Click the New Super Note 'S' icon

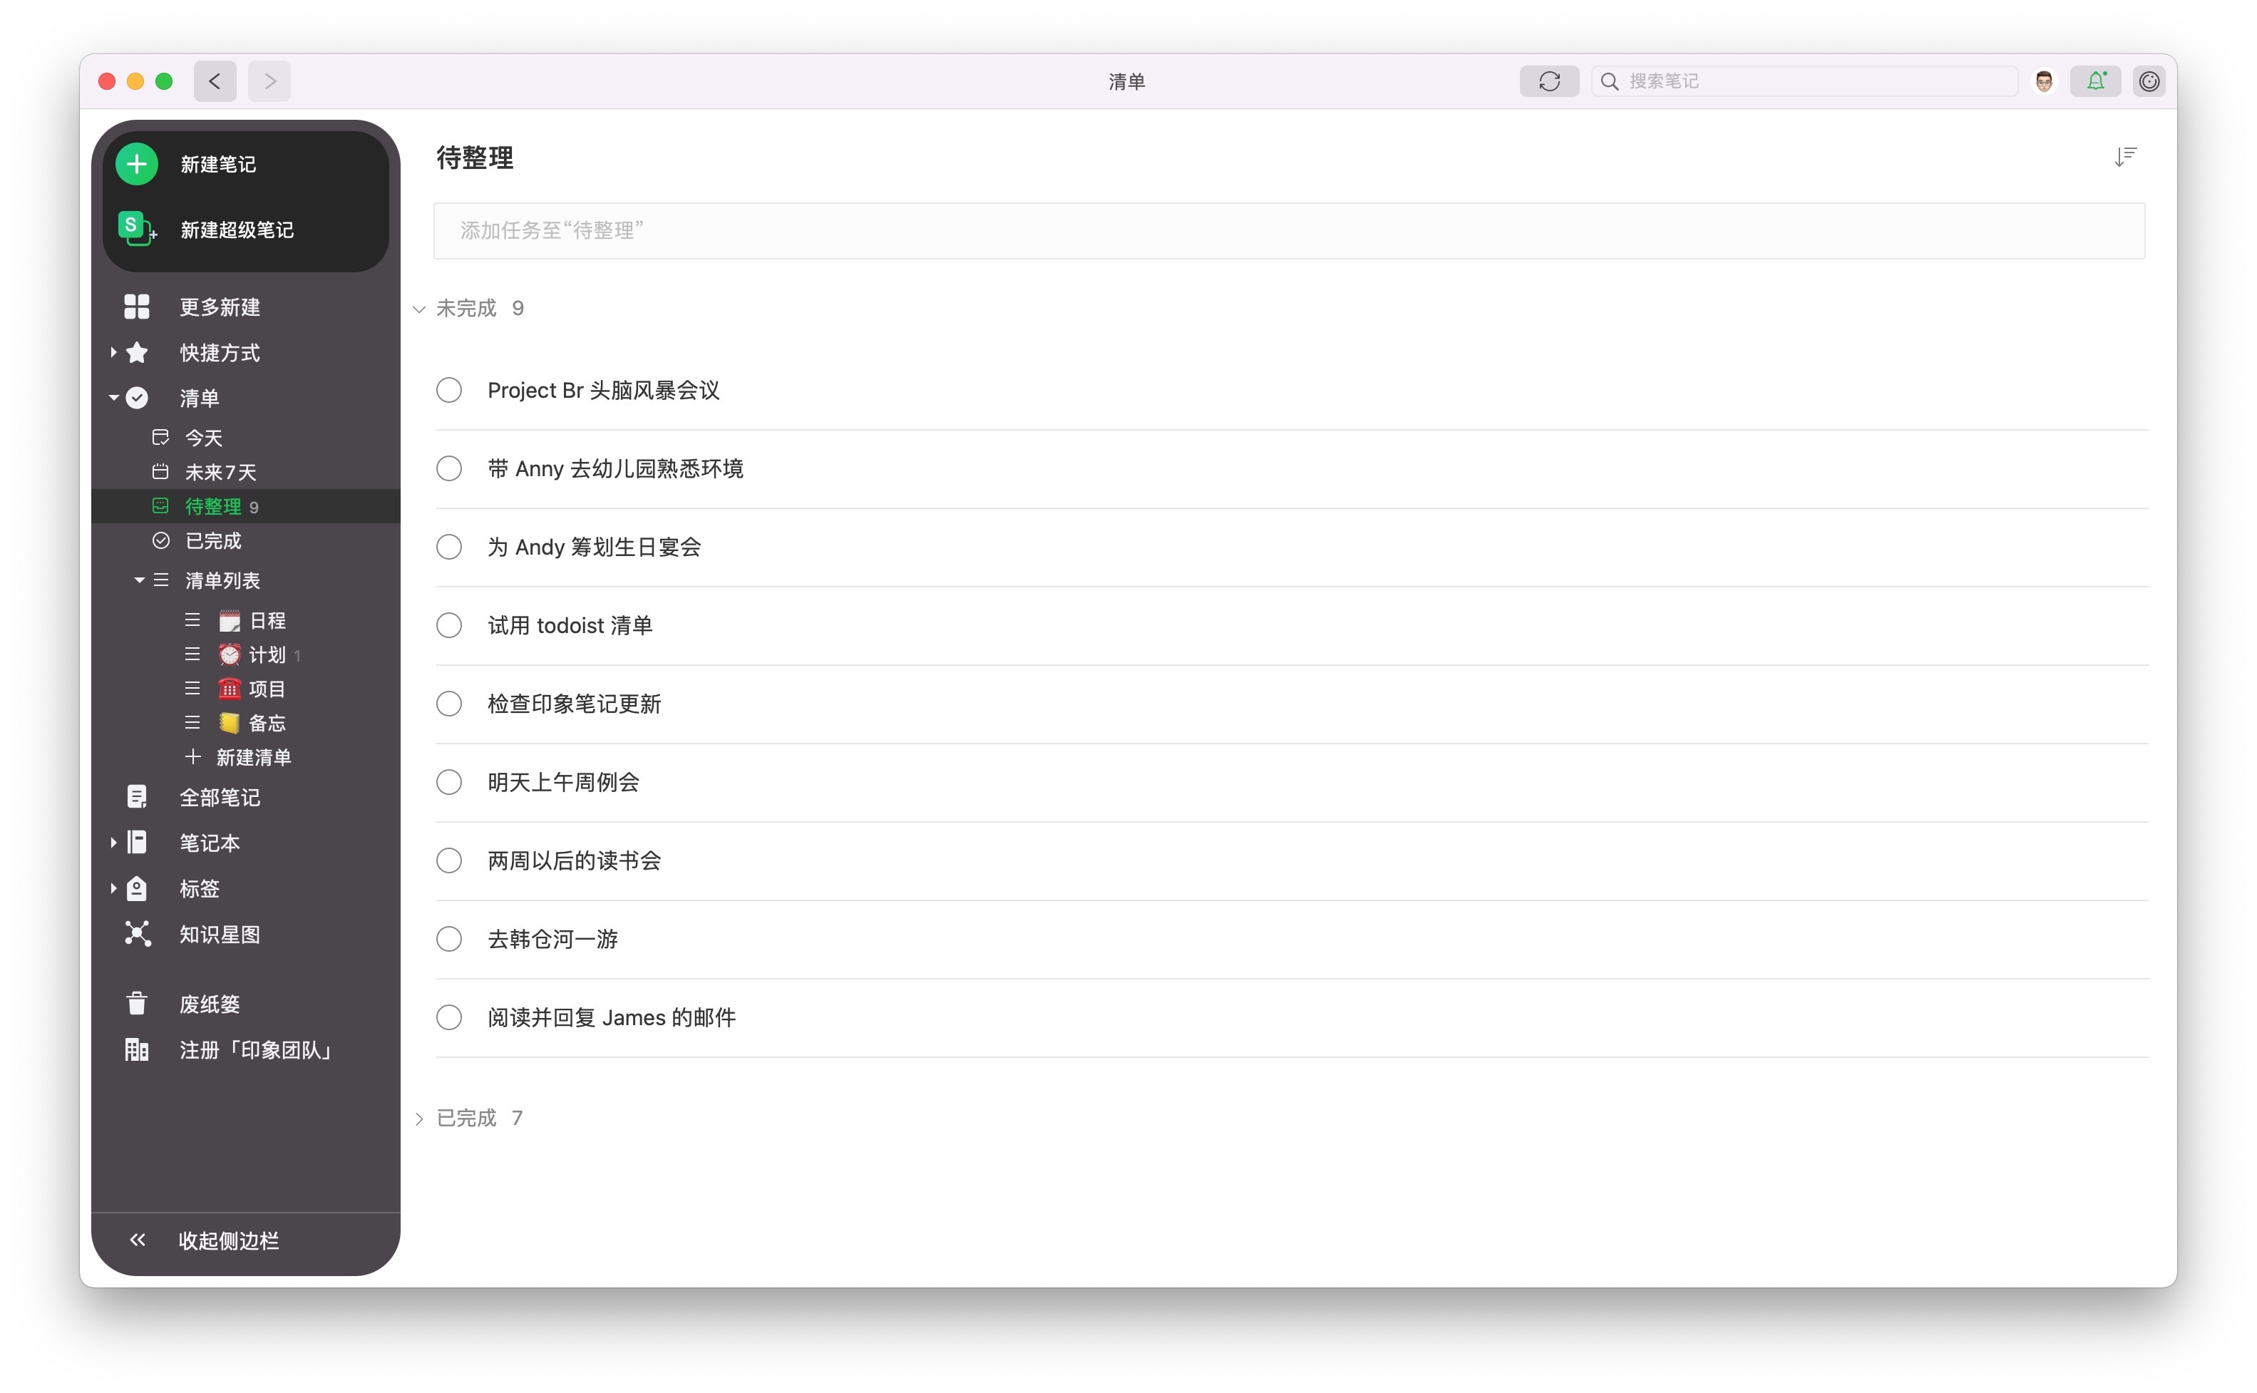click(x=136, y=228)
